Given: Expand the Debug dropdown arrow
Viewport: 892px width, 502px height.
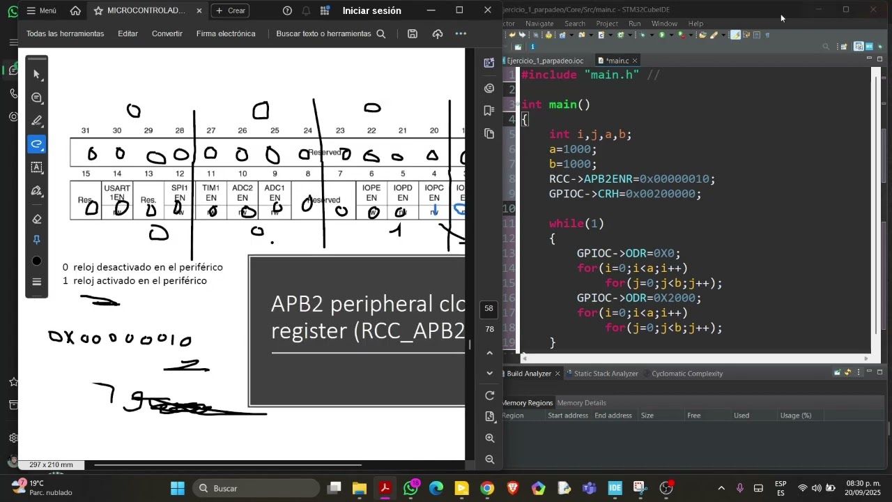Looking at the screenshot, I should click(x=652, y=35).
